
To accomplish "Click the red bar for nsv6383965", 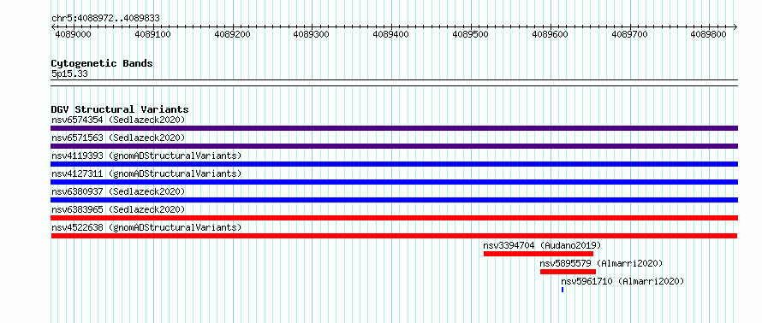I will point(394,218).
